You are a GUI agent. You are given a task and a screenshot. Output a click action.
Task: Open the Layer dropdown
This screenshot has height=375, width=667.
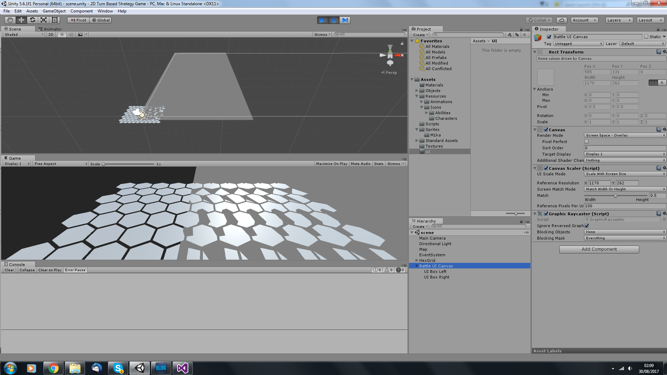coord(642,44)
